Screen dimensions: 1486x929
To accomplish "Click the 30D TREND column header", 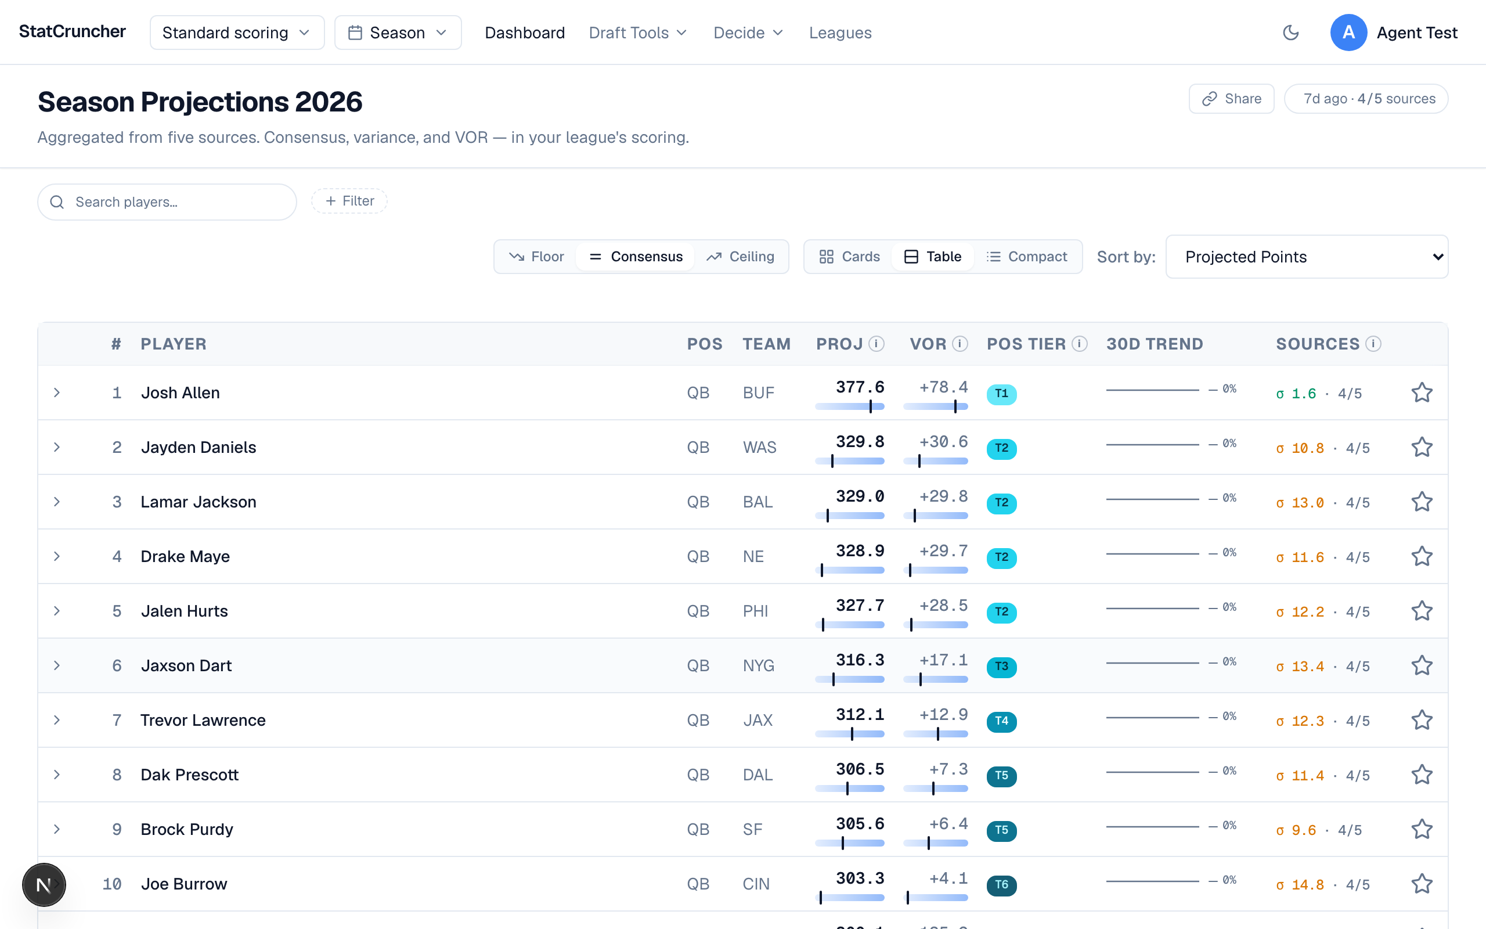I will click(1155, 344).
